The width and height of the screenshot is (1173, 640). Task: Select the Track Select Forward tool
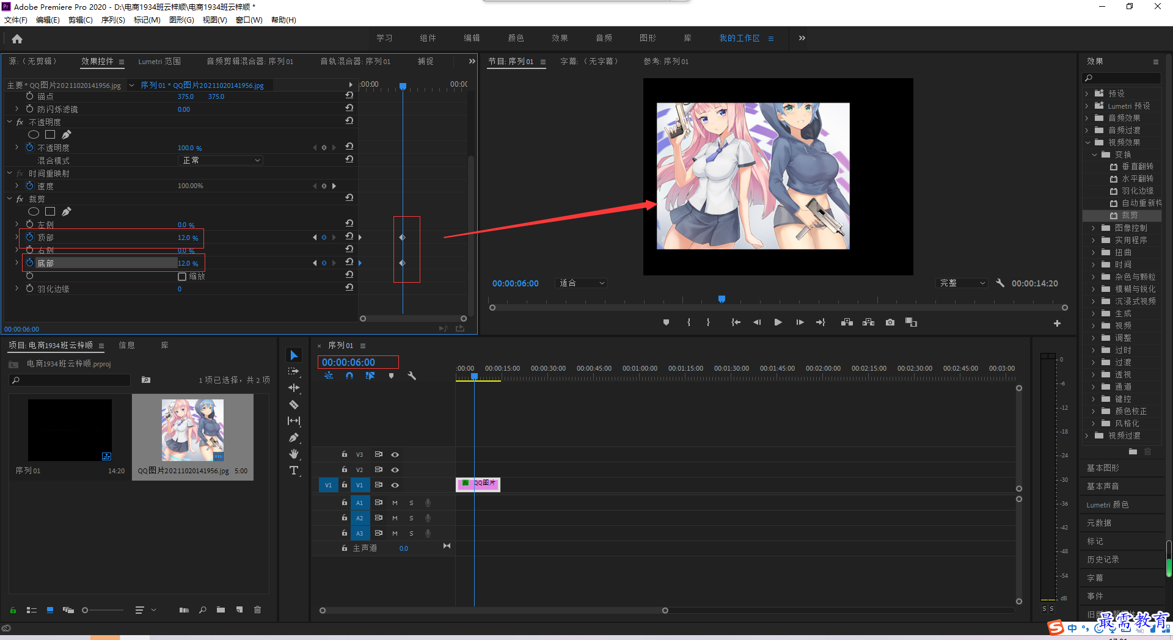pos(294,371)
